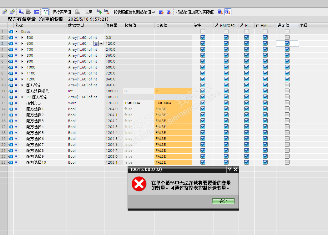The image size is (328, 235).
Task: Check 设定值 checkbox for 控制方式 row
Action: (x=287, y=103)
